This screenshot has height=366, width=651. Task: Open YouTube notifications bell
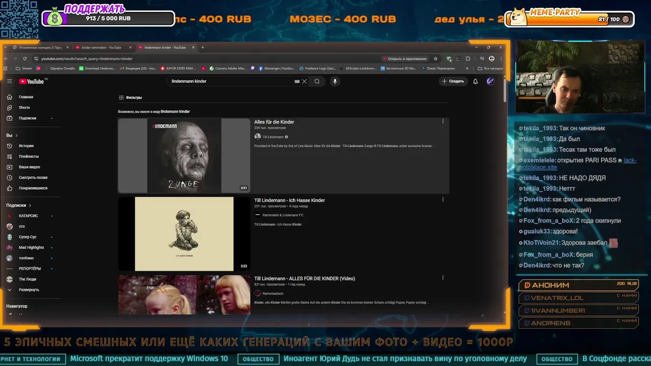[476, 81]
